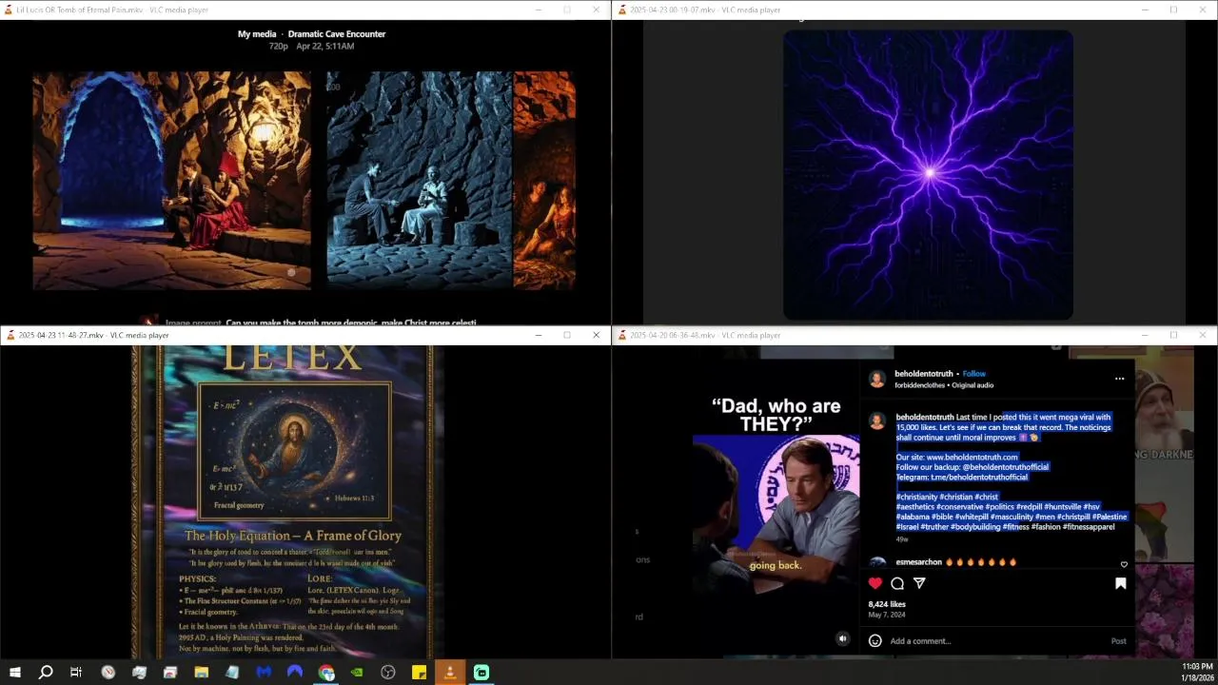This screenshot has height=685, width=1218.
Task: Click VLC cone icon of 11-48-27.mkv window
Action: [10, 335]
